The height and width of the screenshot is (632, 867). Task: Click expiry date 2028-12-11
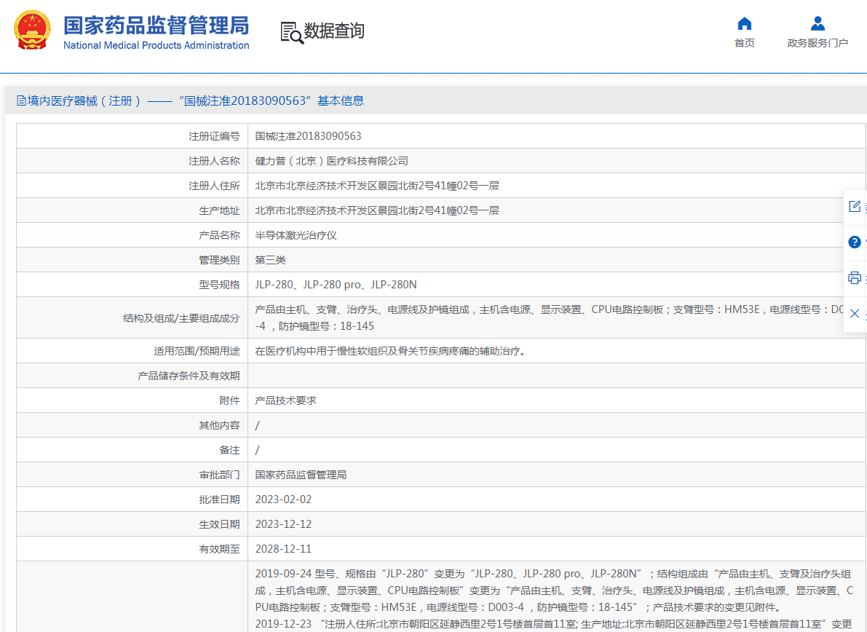coord(283,549)
